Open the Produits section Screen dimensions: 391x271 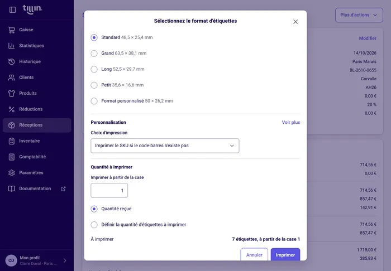[x=37, y=93]
